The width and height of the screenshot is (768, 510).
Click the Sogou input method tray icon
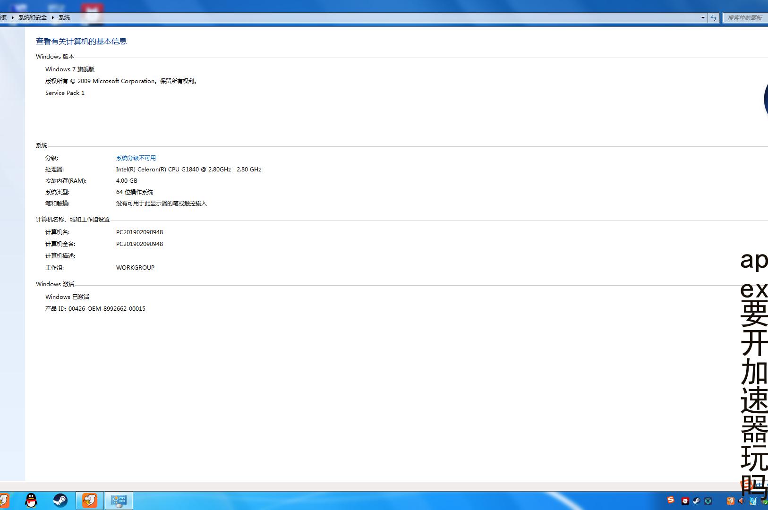point(671,500)
